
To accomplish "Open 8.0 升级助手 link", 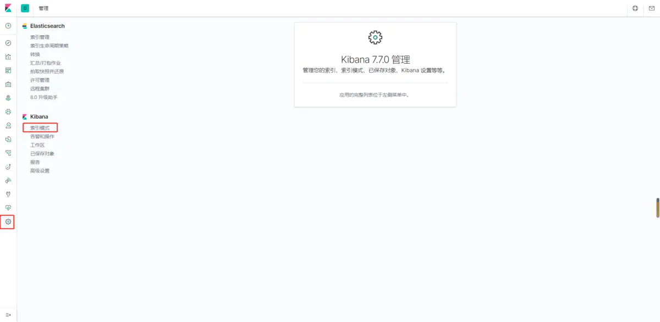I will point(44,97).
